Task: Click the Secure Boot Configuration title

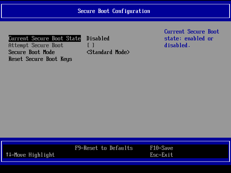Action: pyautogui.click(x=114, y=11)
